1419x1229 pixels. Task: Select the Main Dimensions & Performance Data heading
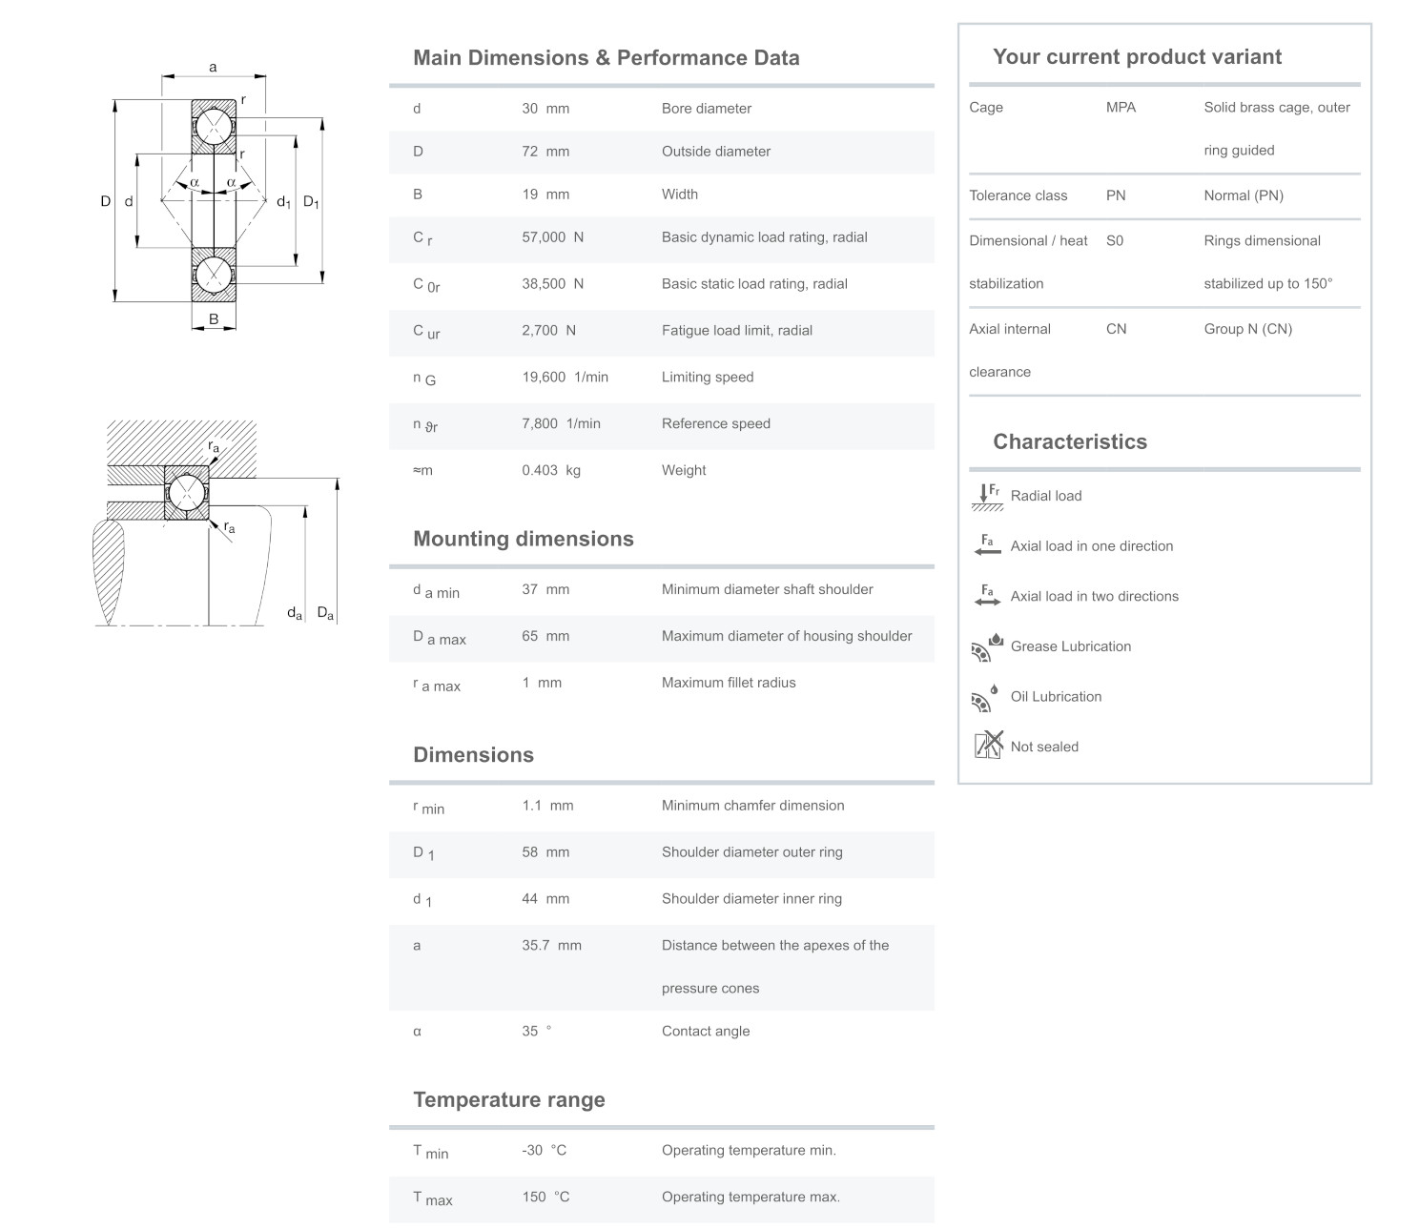(x=606, y=58)
